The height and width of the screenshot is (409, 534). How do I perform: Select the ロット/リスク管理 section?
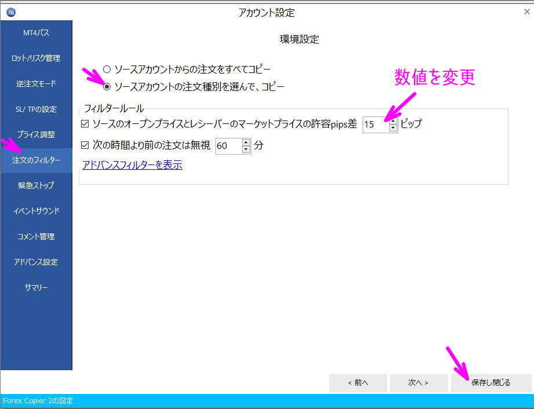click(x=36, y=58)
